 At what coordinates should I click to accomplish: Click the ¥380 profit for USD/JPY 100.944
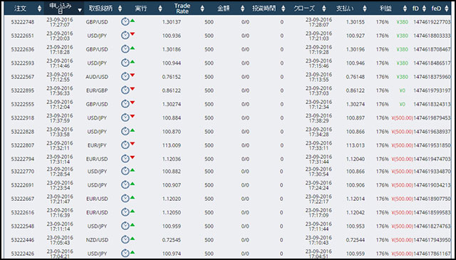tap(402, 63)
